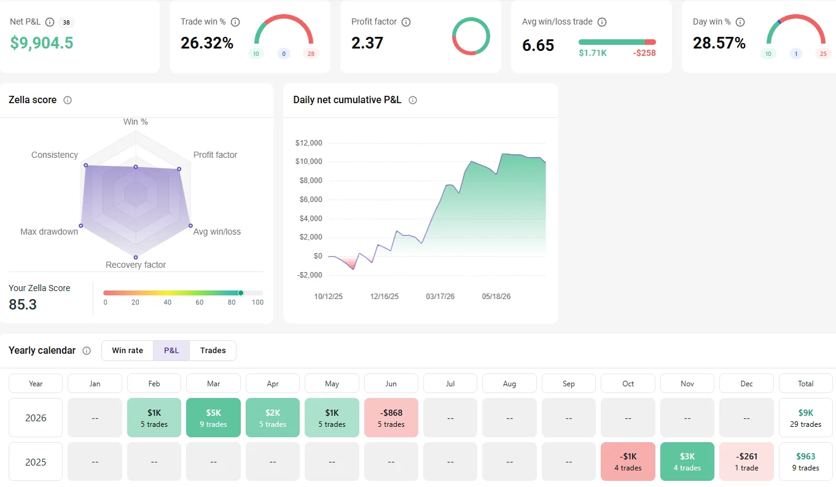The height and width of the screenshot is (487, 836).
Task: Click the 38 trades badge beside Net P&L
Action: coord(66,23)
